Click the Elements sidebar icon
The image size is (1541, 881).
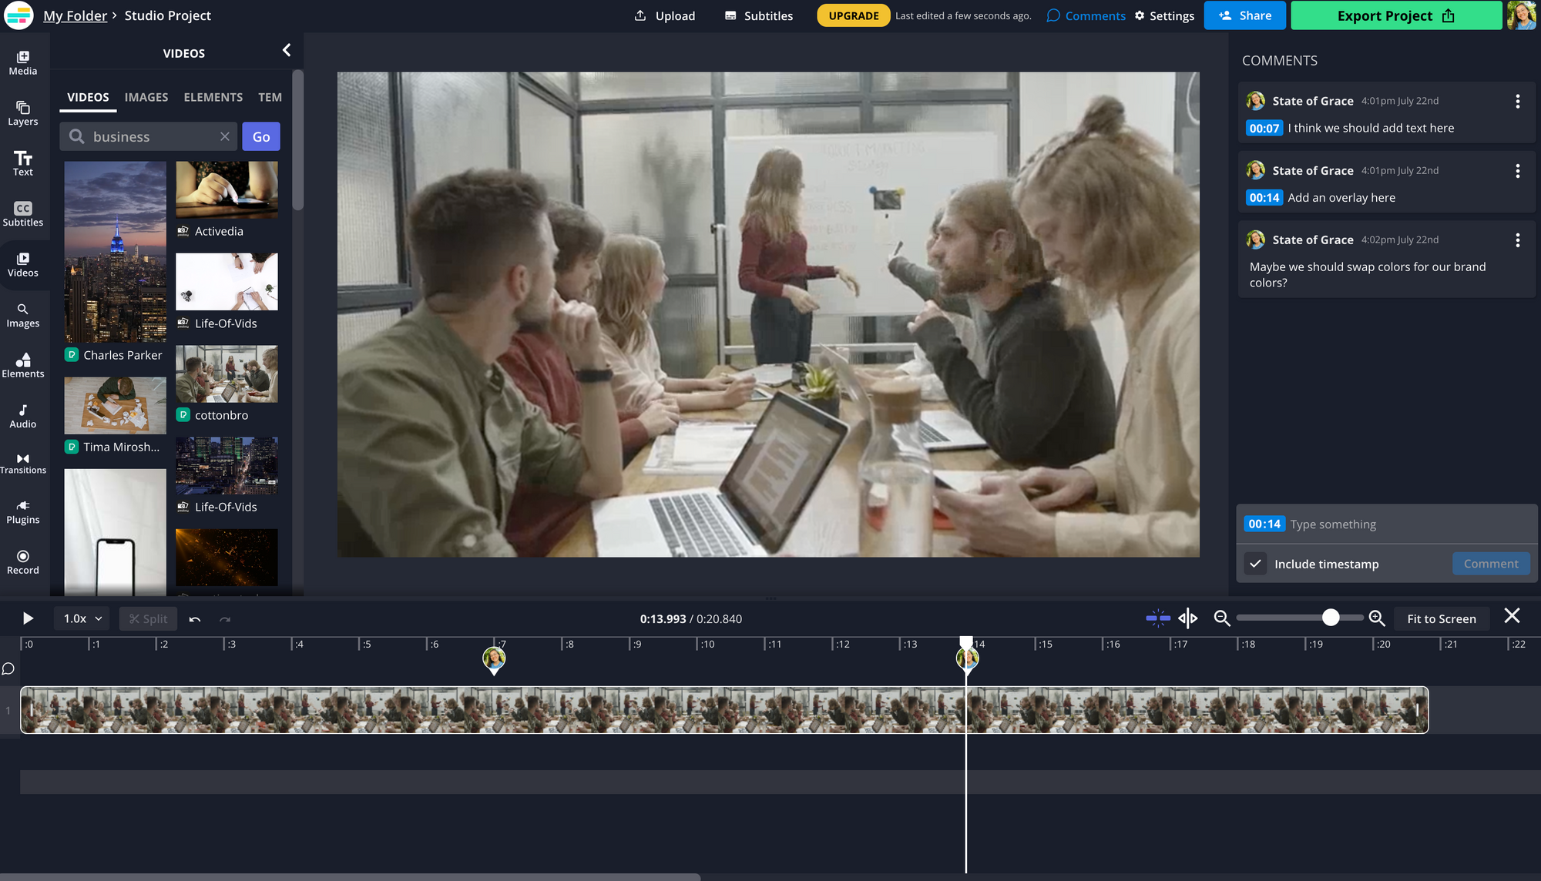[23, 366]
